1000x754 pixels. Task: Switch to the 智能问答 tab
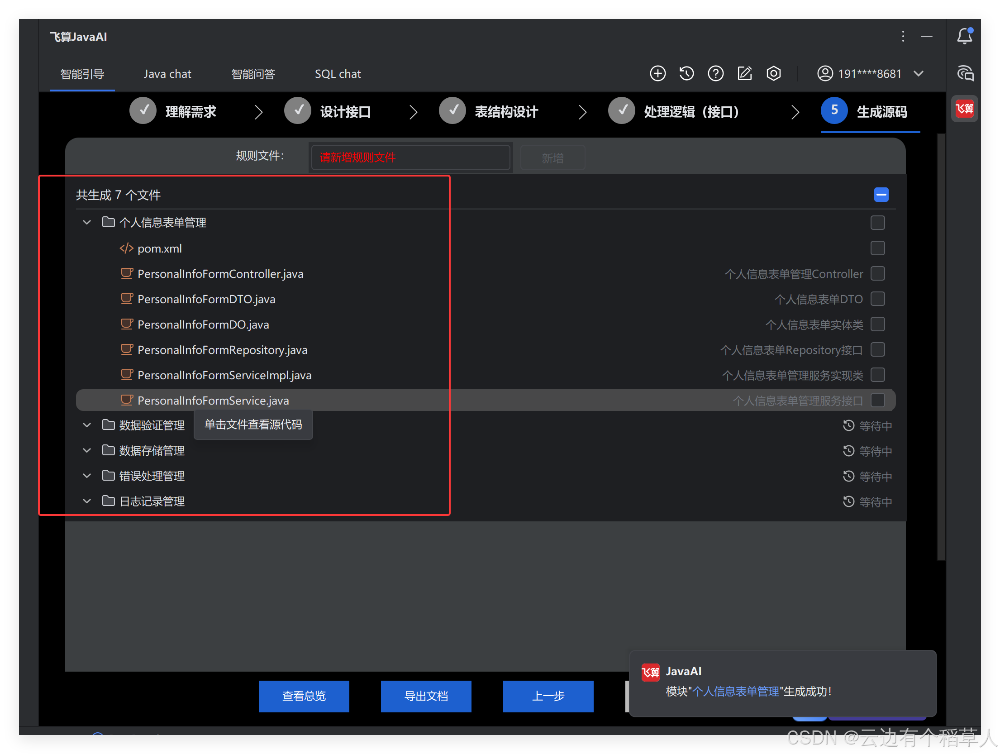coord(253,74)
